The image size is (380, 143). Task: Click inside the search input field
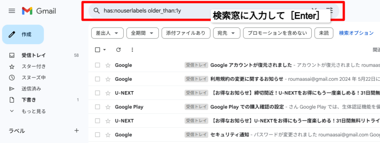coord(155,11)
